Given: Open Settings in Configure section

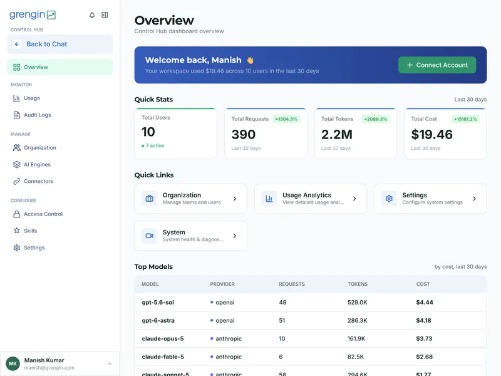Looking at the screenshot, I should point(59,248).
